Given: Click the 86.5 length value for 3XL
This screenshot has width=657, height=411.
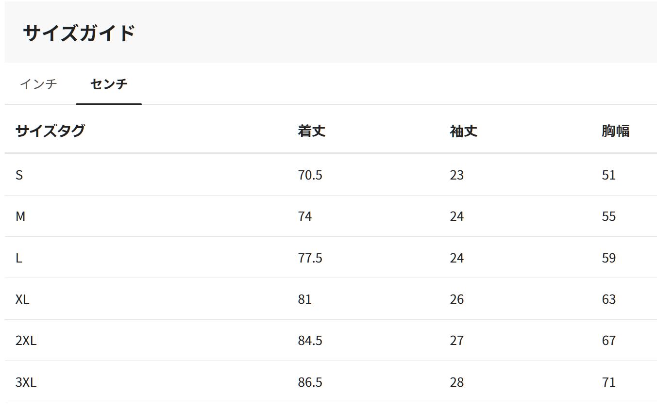Looking at the screenshot, I should [310, 382].
